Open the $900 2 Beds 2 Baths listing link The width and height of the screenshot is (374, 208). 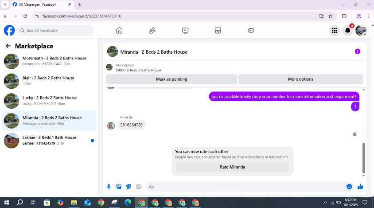pyautogui.click(x=138, y=70)
